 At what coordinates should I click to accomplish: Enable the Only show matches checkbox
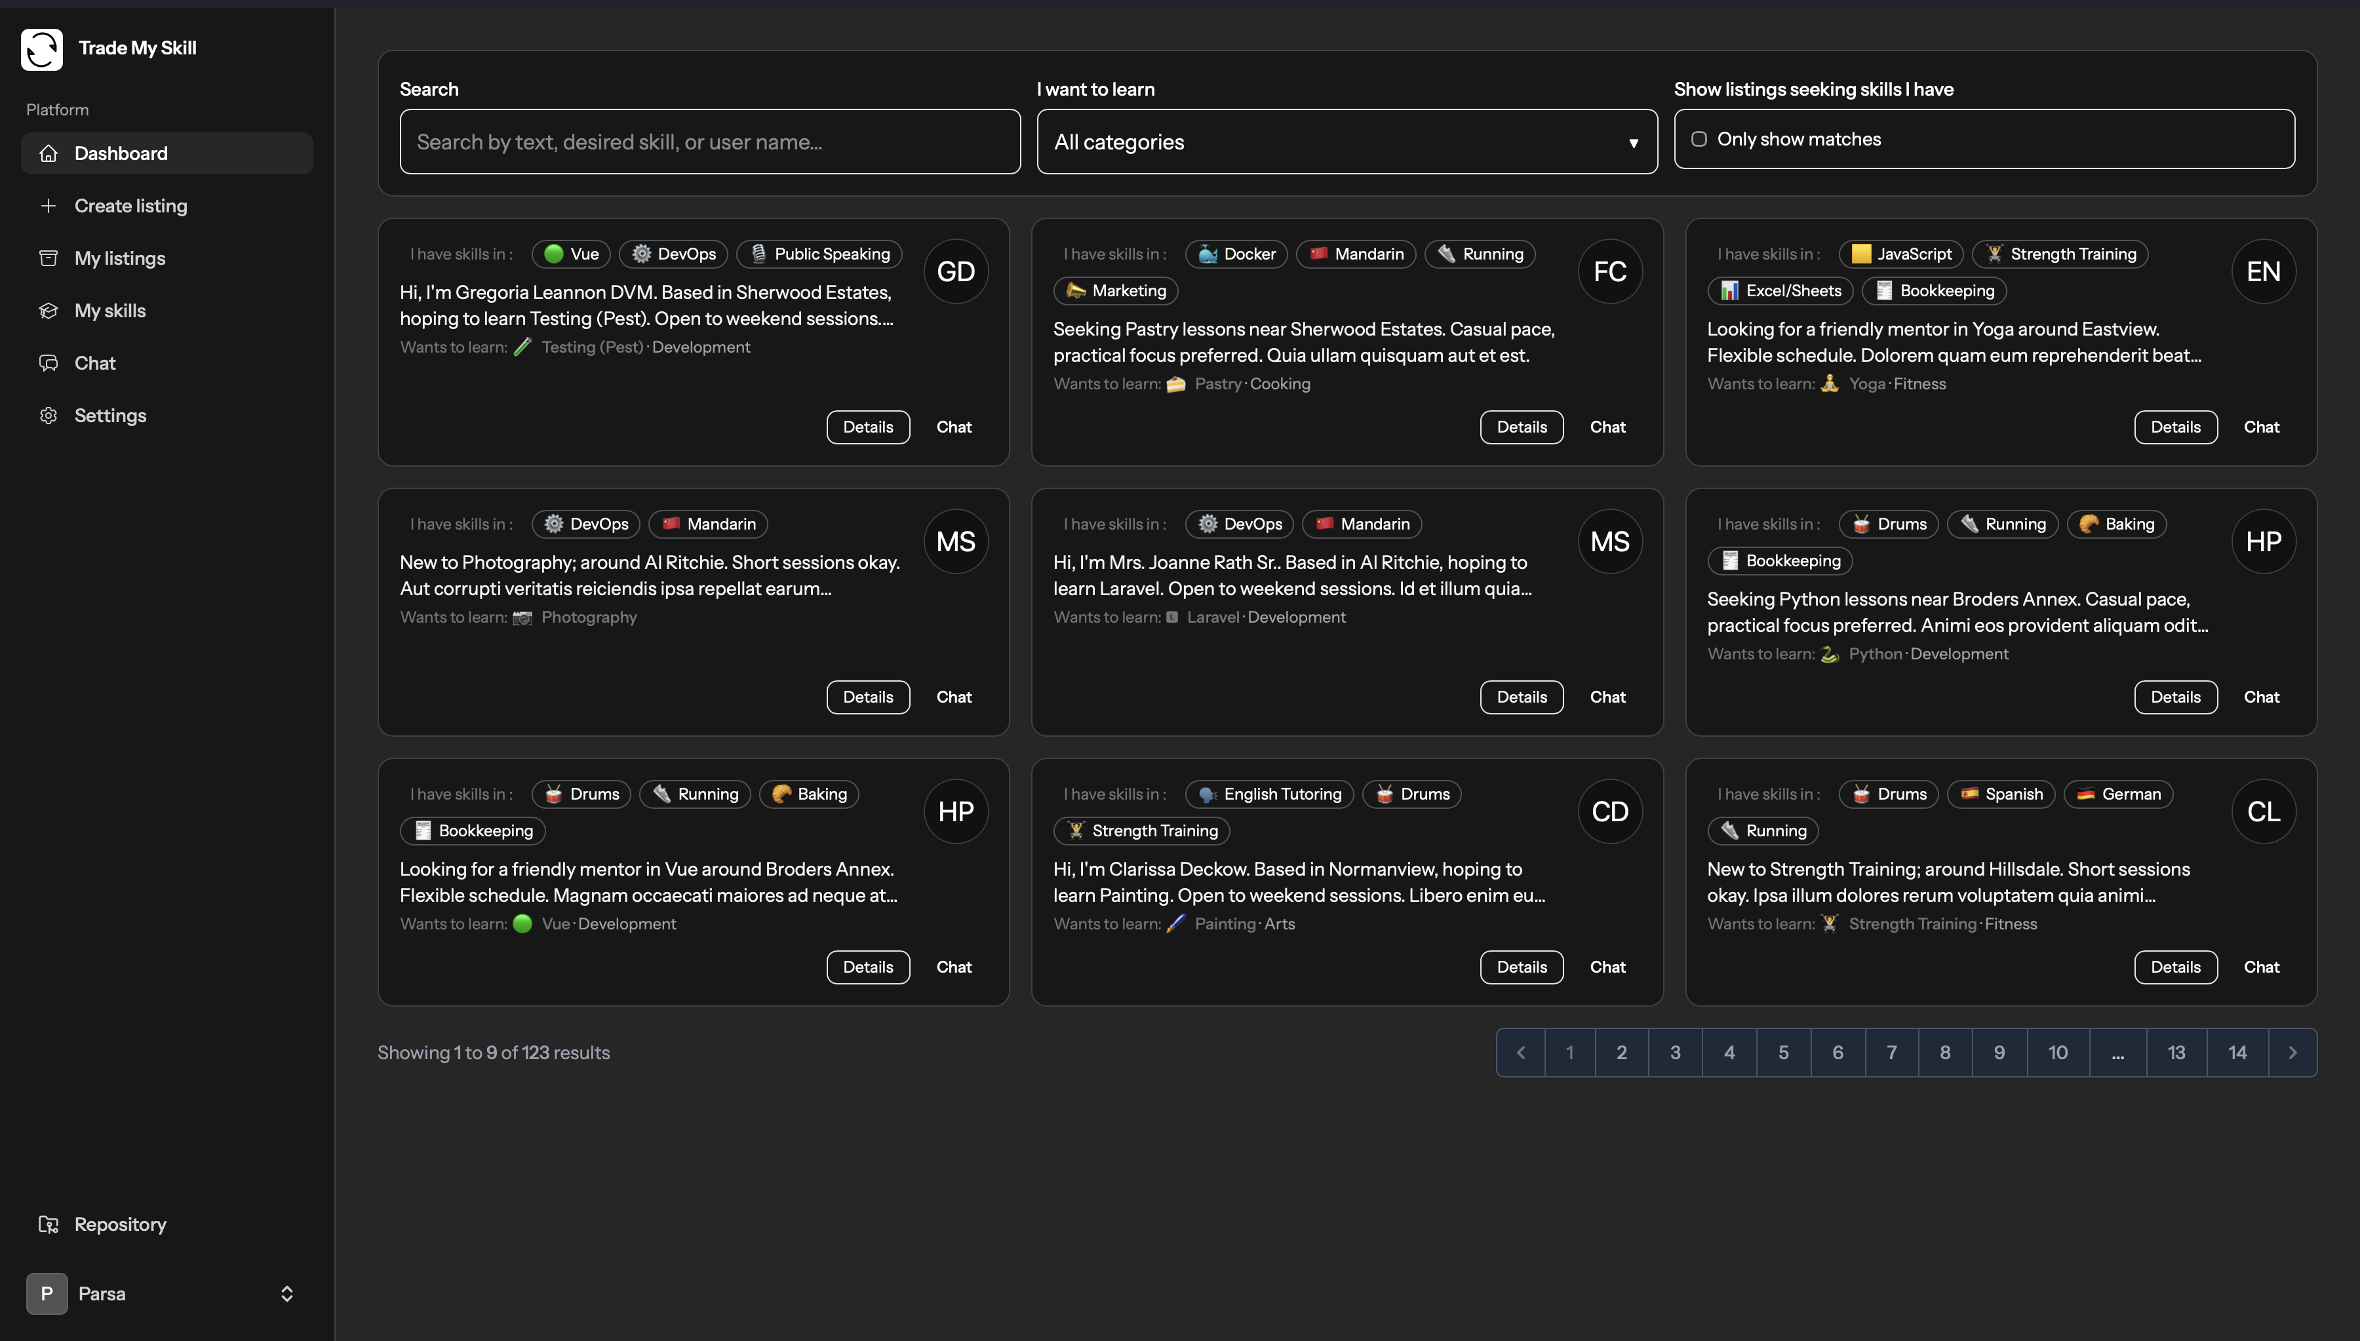click(x=1699, y=139)
